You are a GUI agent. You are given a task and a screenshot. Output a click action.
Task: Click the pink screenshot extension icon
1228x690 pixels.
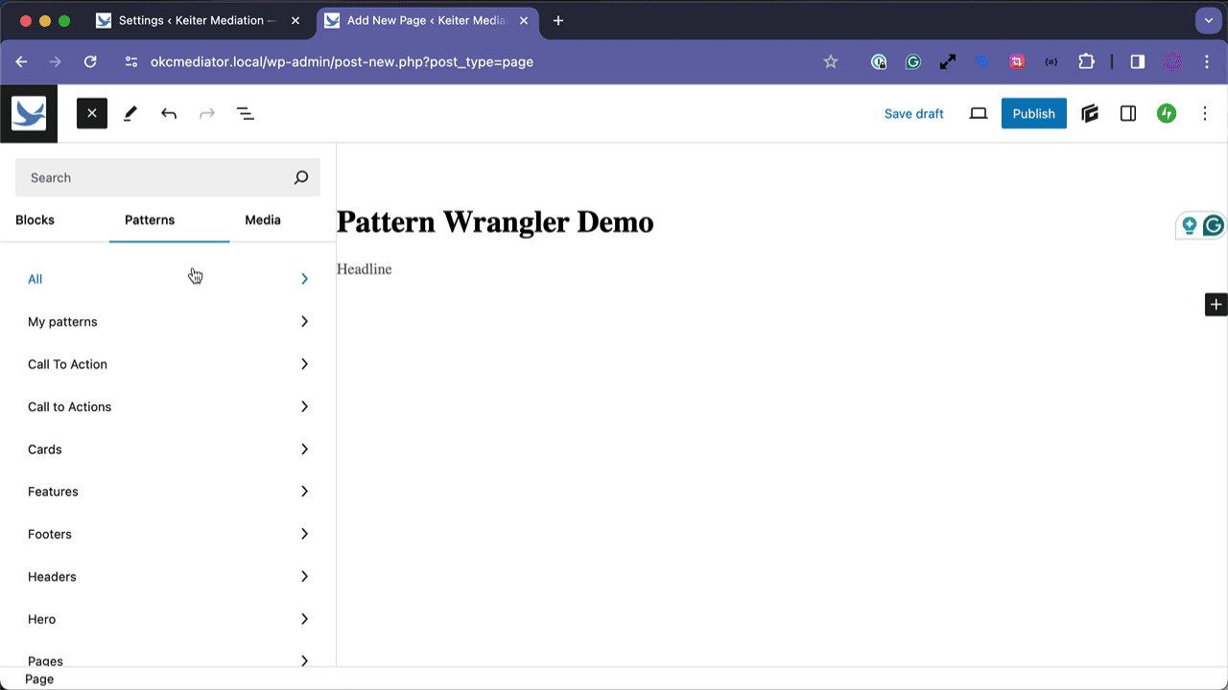click(1017, 61)
